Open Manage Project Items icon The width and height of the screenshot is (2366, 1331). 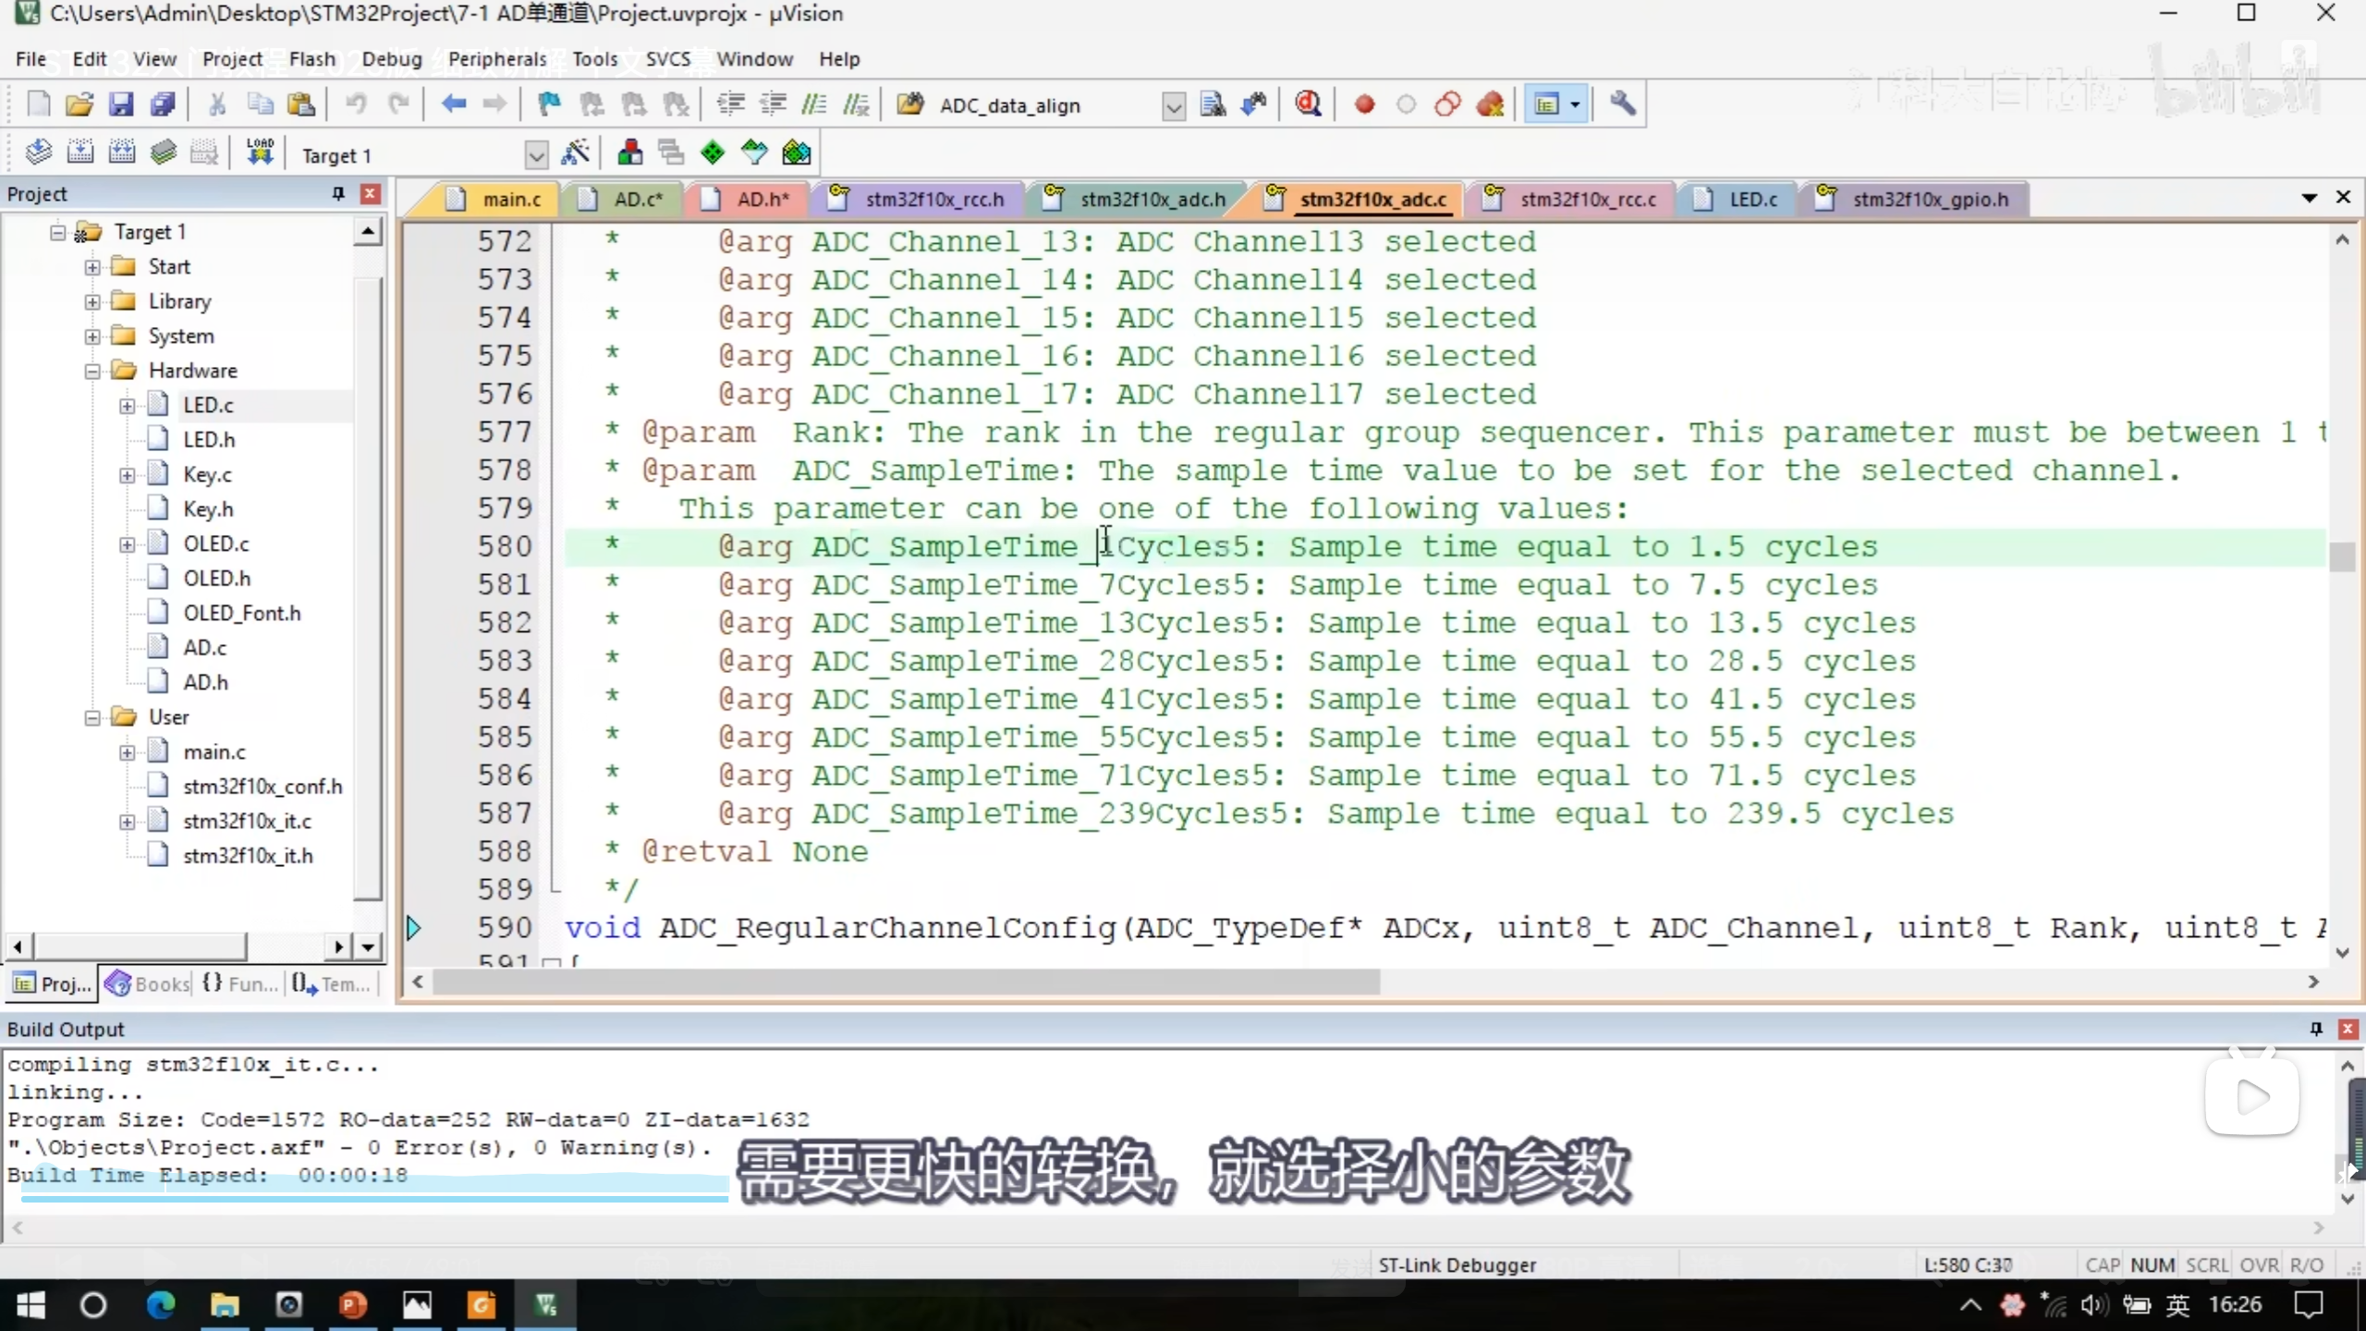(630, 153)
